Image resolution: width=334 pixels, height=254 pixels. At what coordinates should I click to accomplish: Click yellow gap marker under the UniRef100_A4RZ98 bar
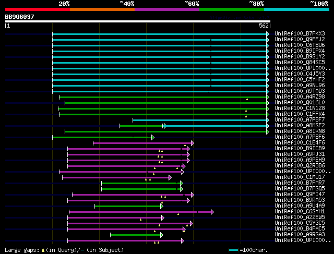pyautogui.click(x=247, y=99)
